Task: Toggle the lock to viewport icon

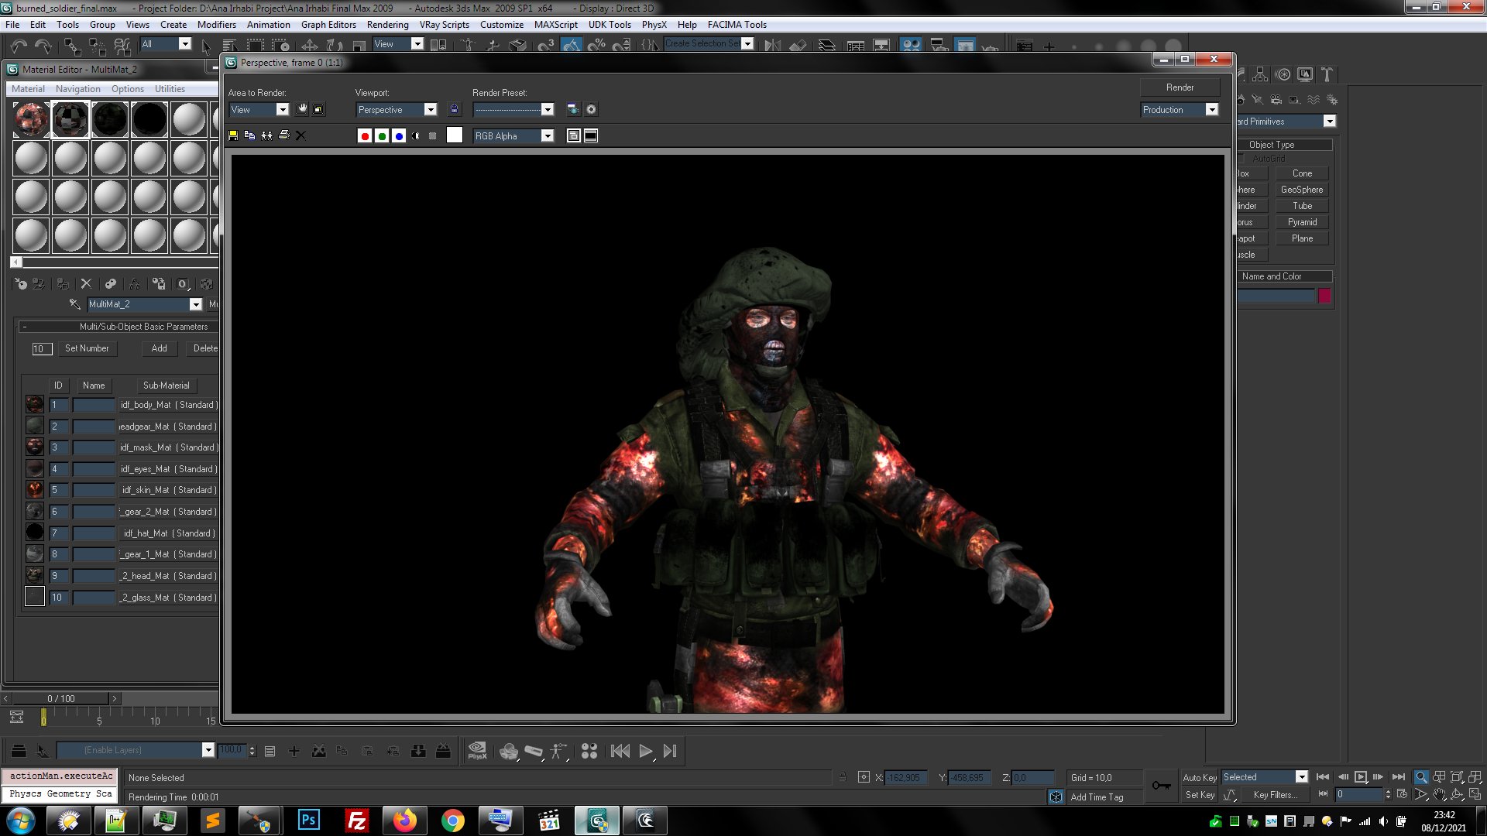Action: (x=454, y=110)
